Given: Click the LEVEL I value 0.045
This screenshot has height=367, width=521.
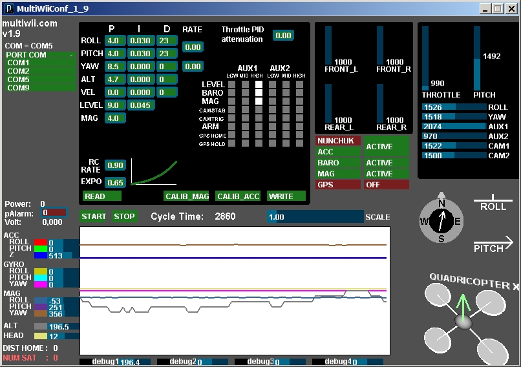Looking at the screenshot, I should coord(141,105).
